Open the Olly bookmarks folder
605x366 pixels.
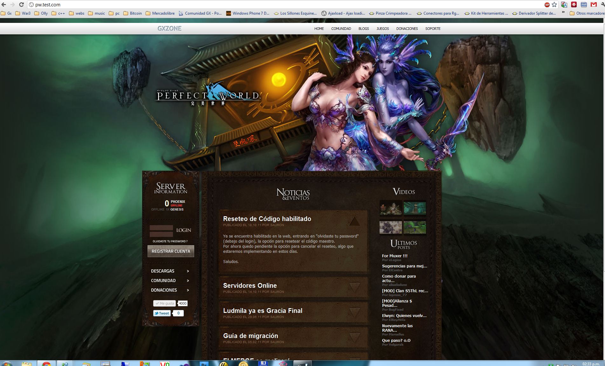[41, 13]
